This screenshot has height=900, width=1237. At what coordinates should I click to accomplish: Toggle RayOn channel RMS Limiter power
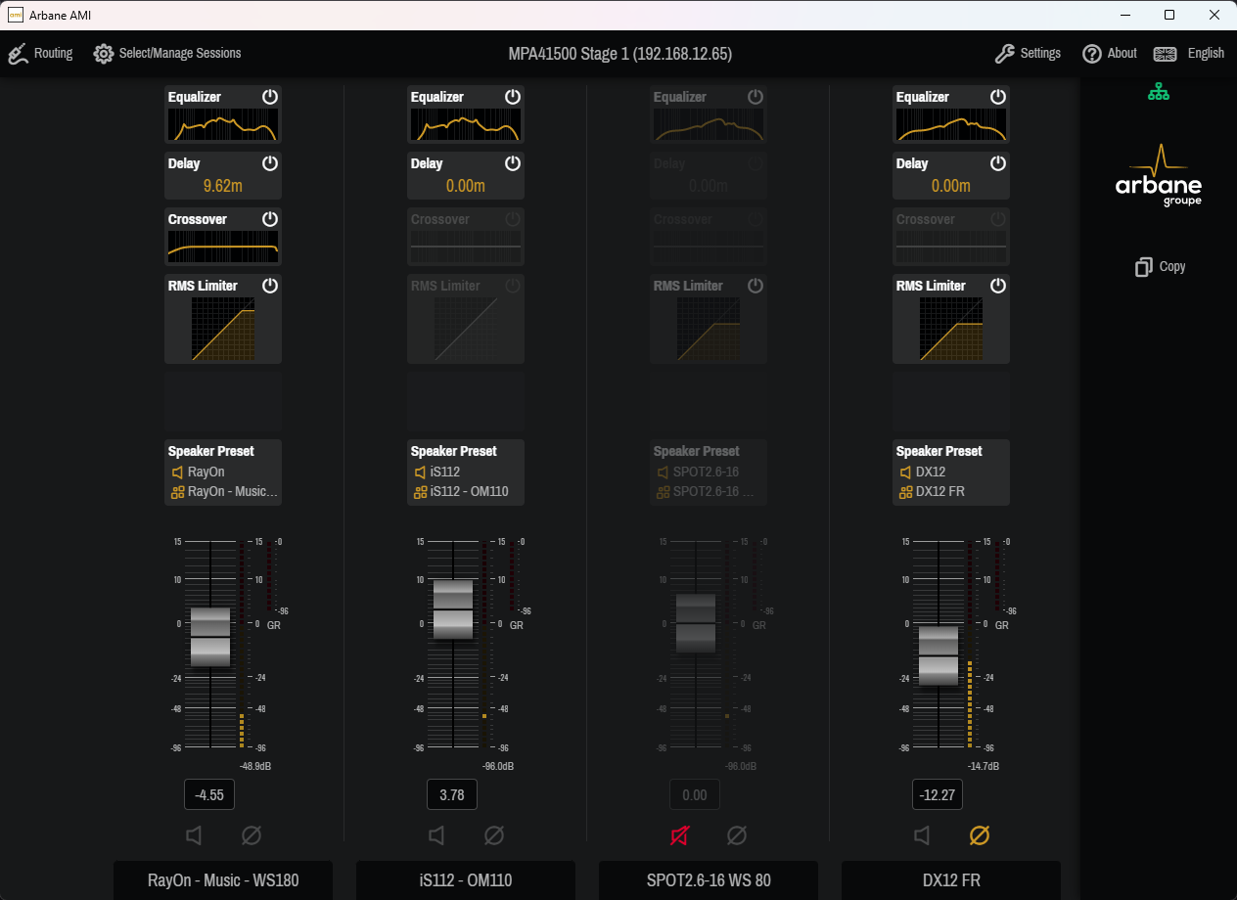tap(270, 286)
